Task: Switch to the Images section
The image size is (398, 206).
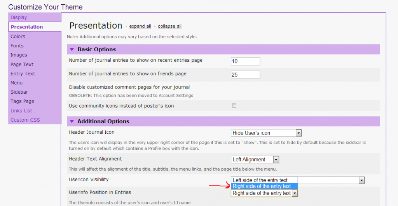Action: (x=19, y=55)
